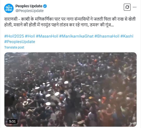Open the Grok slash icon button
The width and height of the screenshot is (141, 128).
click(x=127, y=7)
